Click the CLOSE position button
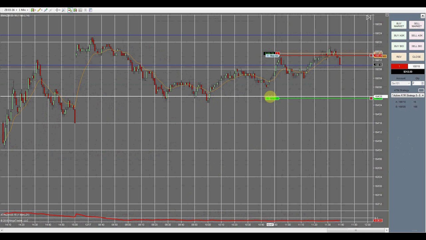This screenshot has width=426, height=240. (x=416, y=57)
